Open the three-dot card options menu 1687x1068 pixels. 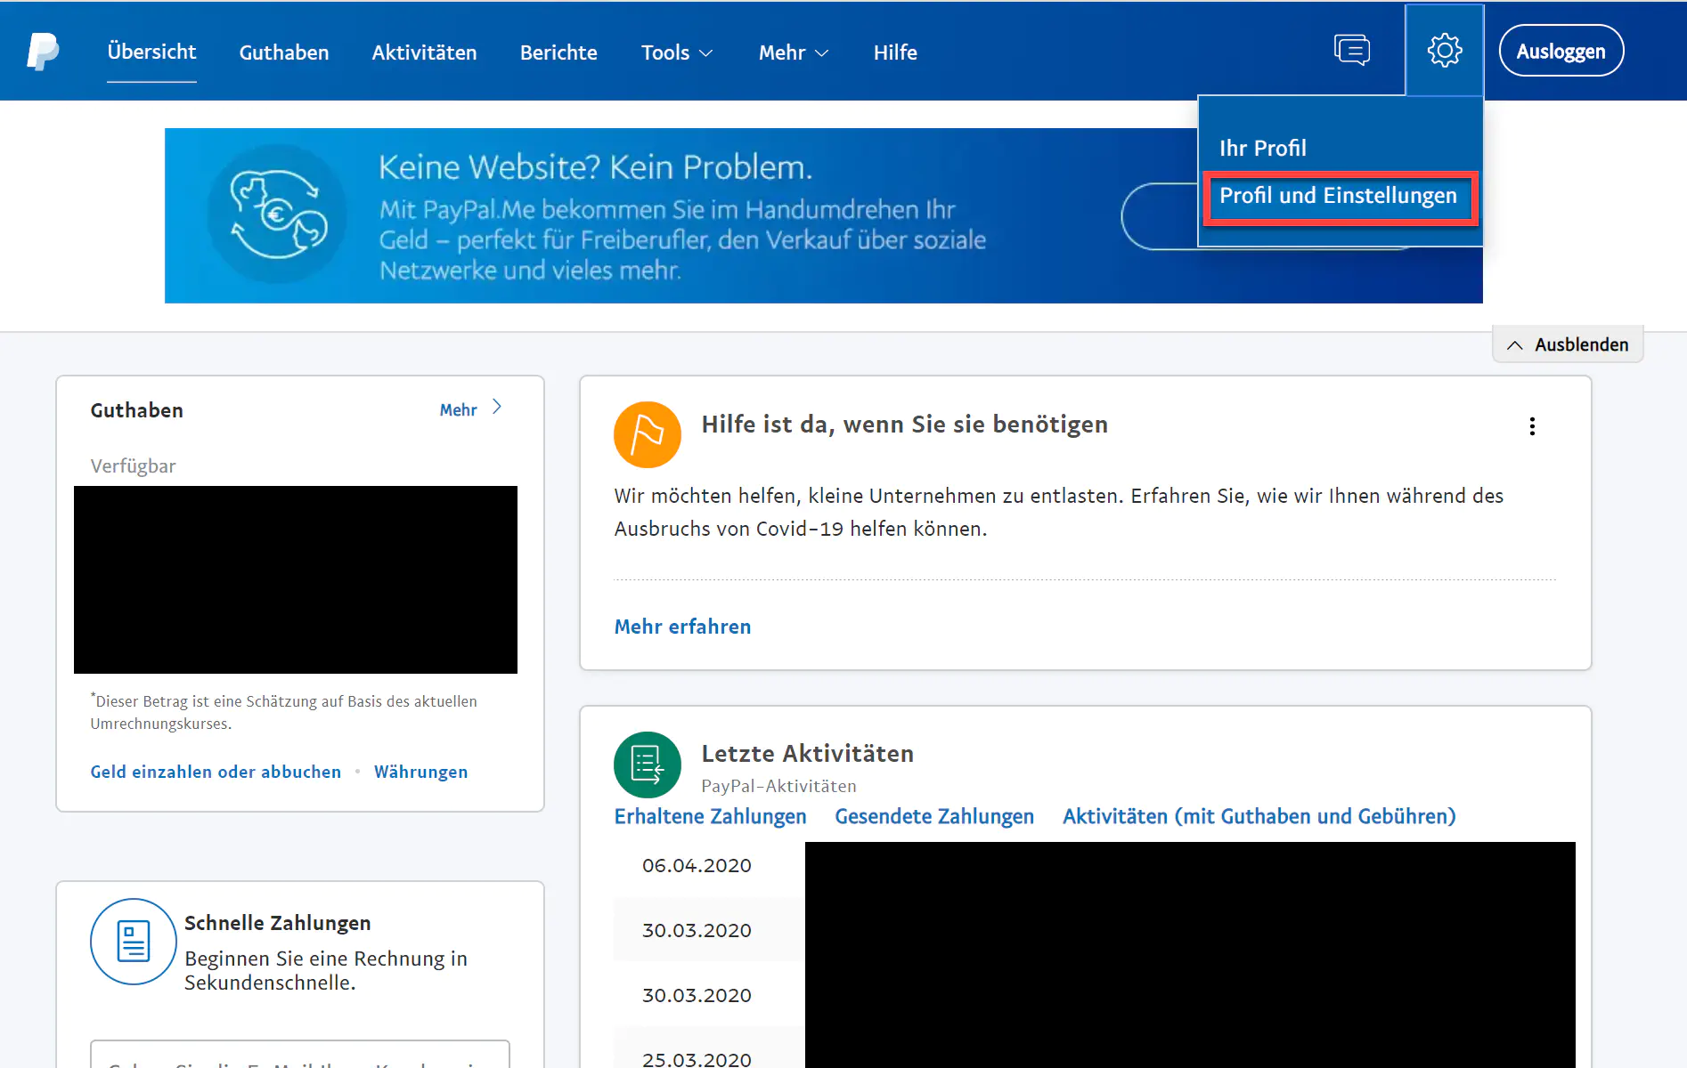point(1532,426)
